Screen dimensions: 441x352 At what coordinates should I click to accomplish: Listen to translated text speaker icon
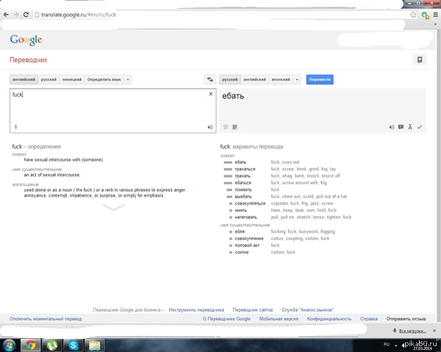tap(392, 127)
